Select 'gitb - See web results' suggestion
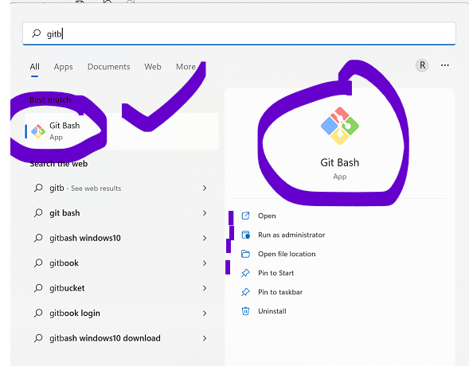This screenshot has width=469, height=366. pyautogui.click(x=122, y=188)
